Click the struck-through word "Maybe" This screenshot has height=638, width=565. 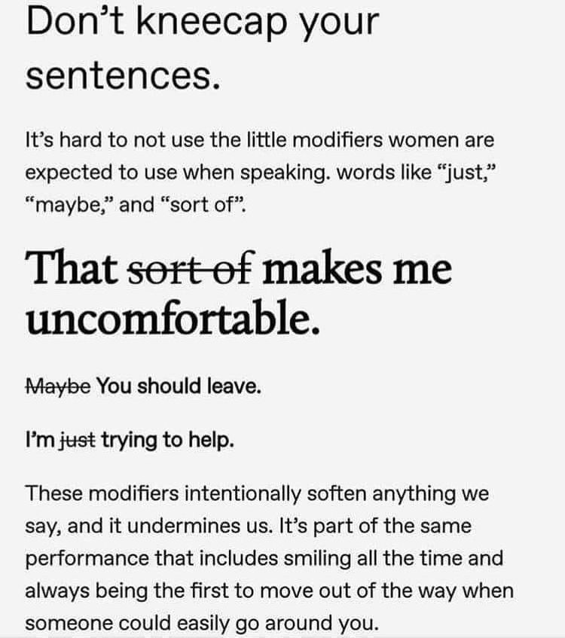click(58, 386)
